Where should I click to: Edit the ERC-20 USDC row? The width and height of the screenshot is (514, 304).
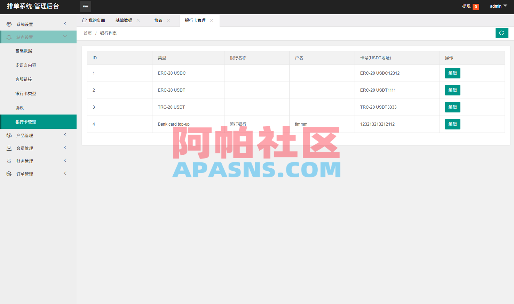(452, 73)
